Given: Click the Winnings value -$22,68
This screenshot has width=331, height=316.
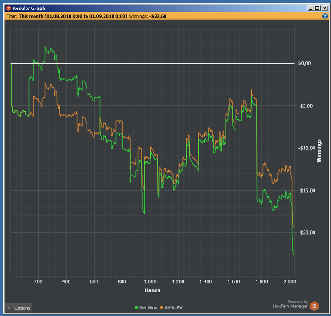Looking at the screenshot, I should (x=158, y=16).
